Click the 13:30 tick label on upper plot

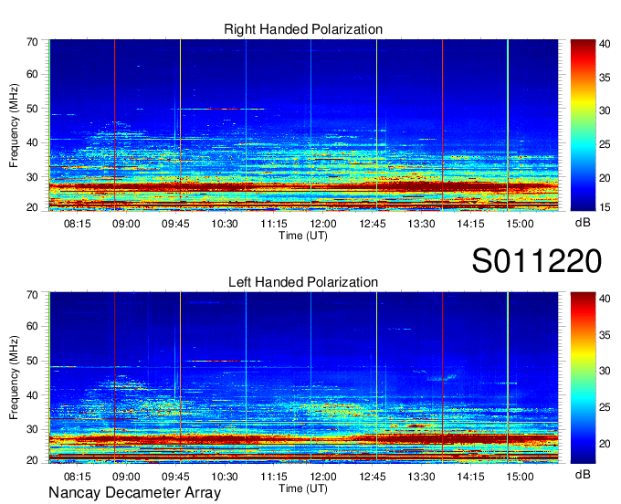[421, 224]
